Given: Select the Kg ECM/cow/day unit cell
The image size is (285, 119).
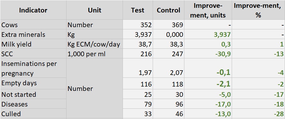Looking at the screenshot, I should 94,44.
